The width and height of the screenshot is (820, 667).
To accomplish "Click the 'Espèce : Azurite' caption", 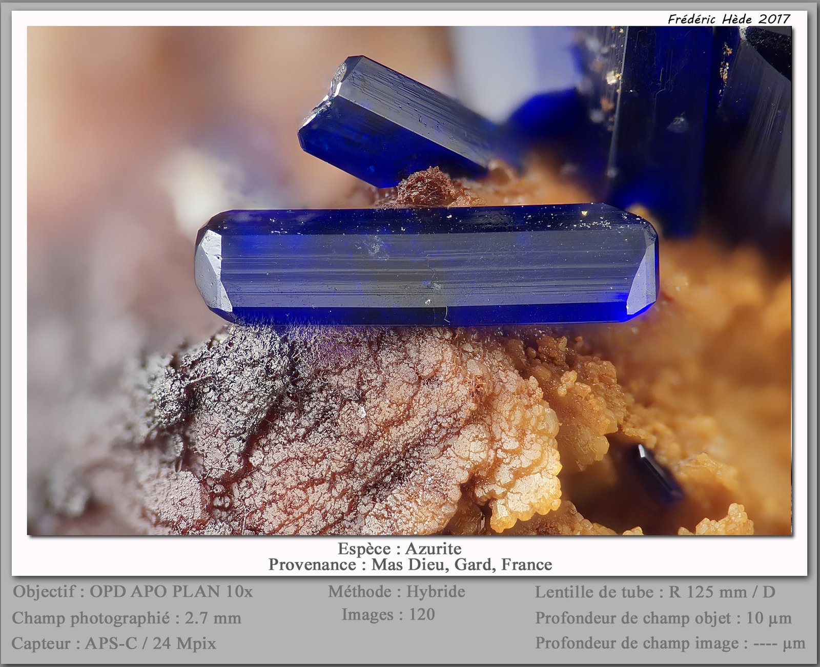I will click(x=399, y=549).
